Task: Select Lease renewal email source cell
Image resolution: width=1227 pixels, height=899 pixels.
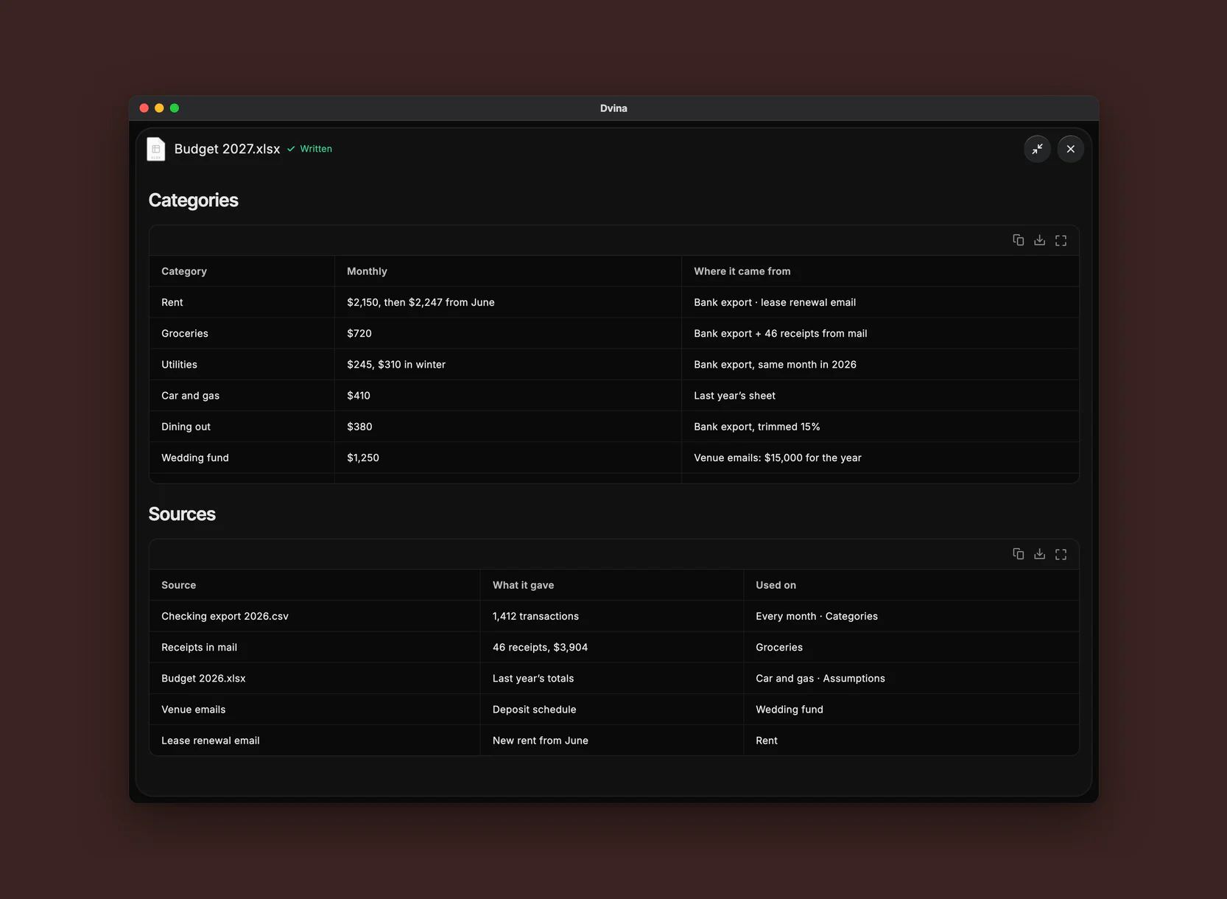Action: pyautogui.click(x=314, y=741)
